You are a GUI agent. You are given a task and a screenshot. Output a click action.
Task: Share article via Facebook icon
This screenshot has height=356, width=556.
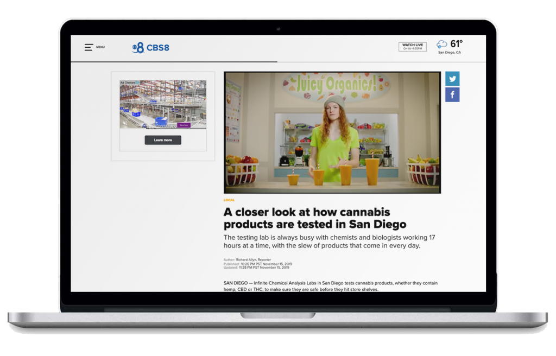pyautogui.click(x=452, y=95)
